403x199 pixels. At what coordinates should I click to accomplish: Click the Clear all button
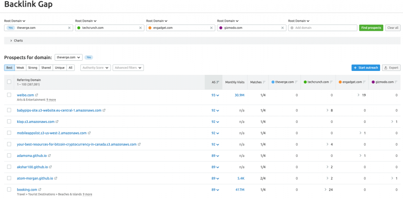click(x=393, y=28)
